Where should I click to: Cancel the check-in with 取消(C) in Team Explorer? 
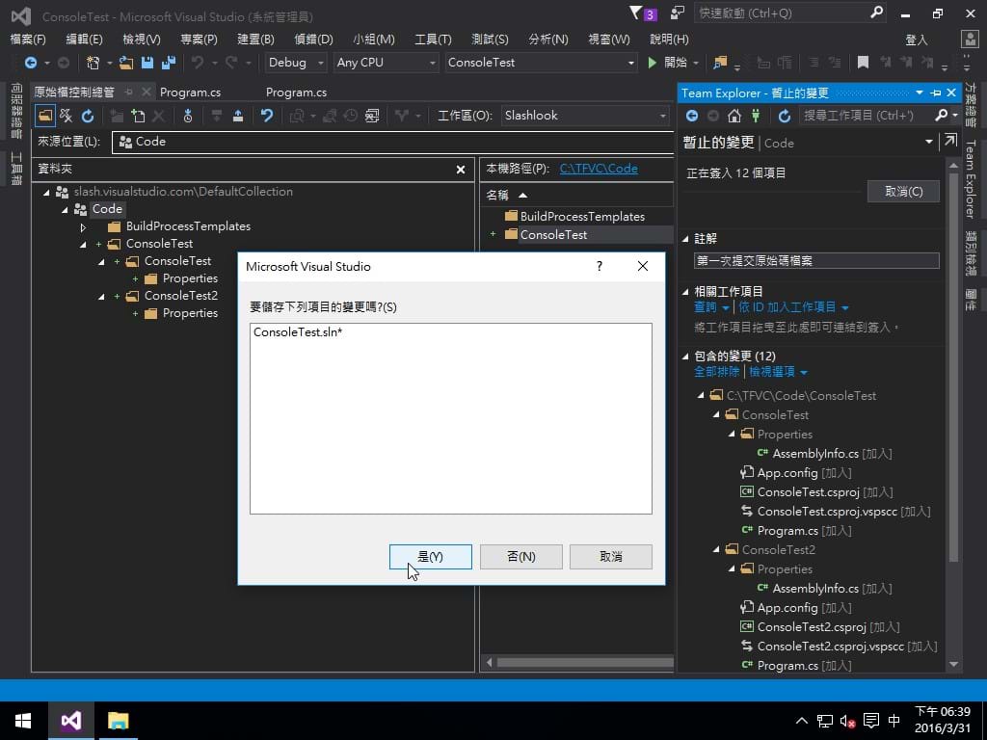click(x=903, y=192)
